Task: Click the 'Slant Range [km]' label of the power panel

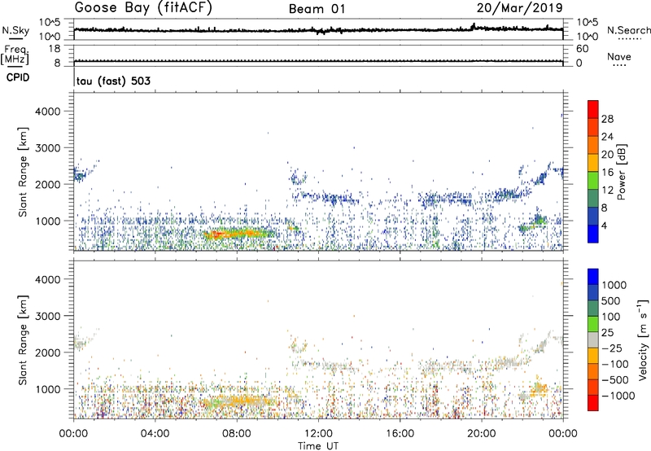Action: [x=23, y=172]
